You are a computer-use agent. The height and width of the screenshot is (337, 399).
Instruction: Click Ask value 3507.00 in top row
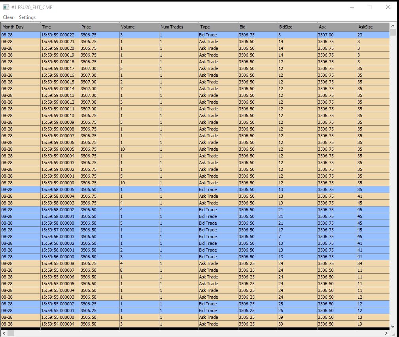click(x=337, y=35)
